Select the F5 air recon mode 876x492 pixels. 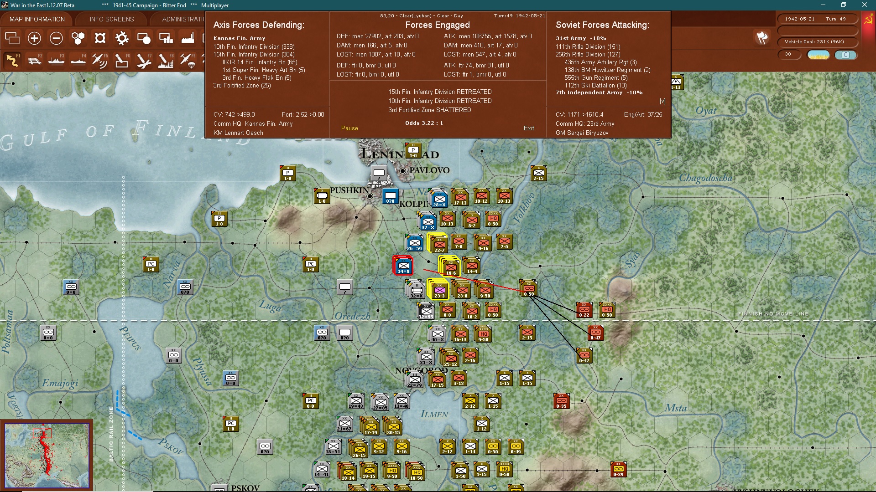(100, 60)
